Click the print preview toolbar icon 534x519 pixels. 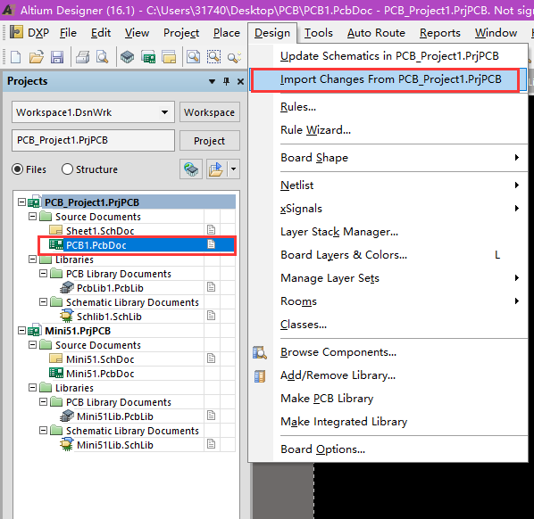click(x=102, y=57)
